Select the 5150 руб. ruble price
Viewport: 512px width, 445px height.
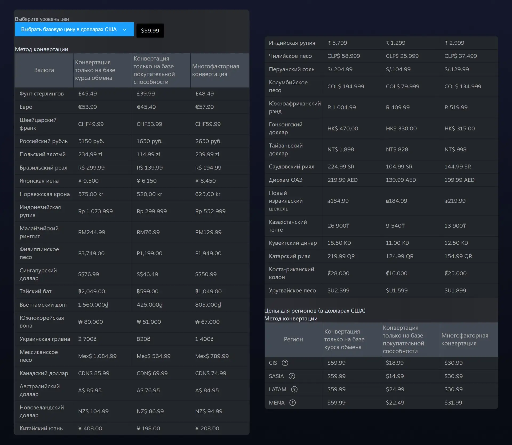pyautogui.click(x=91, y=141)
